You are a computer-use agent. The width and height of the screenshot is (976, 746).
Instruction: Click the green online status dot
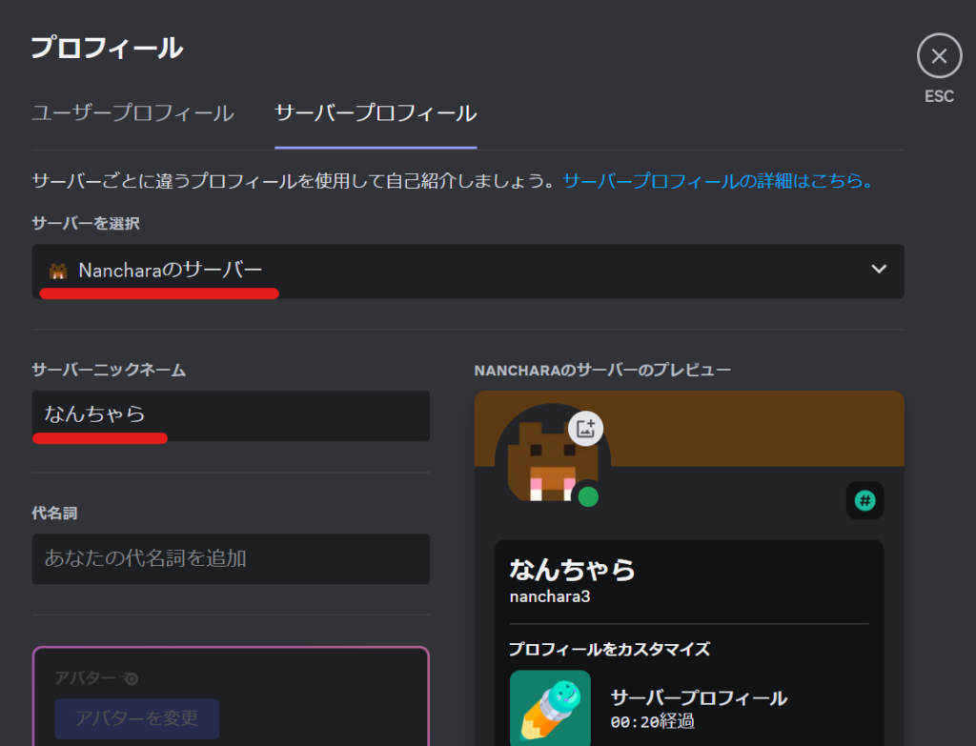pos(588,496)
